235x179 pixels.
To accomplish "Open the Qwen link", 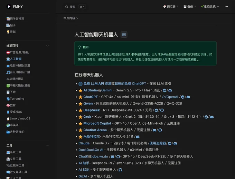I will (x=88, y=104).
